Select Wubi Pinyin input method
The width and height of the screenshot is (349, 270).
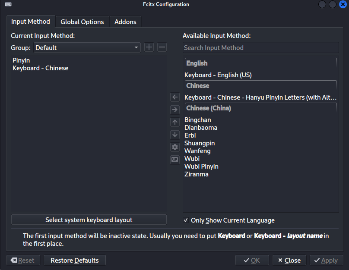click(260, 166)
